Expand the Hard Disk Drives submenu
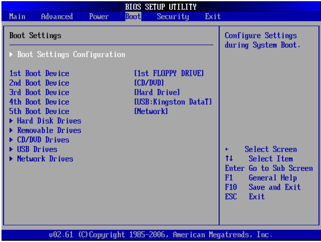Viewport: 321px width, 242px height. 45,121
